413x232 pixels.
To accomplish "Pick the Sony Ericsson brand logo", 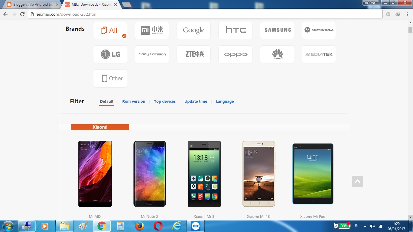I will (152, 54).
